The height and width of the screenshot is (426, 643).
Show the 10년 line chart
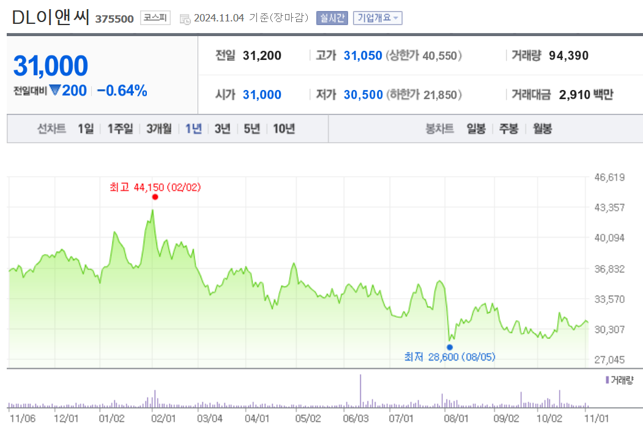284,129
